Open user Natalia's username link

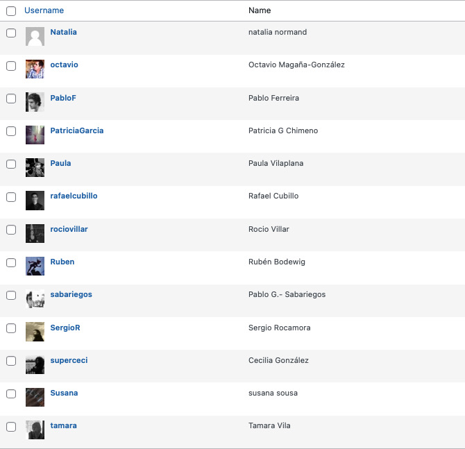coord(63,32)
